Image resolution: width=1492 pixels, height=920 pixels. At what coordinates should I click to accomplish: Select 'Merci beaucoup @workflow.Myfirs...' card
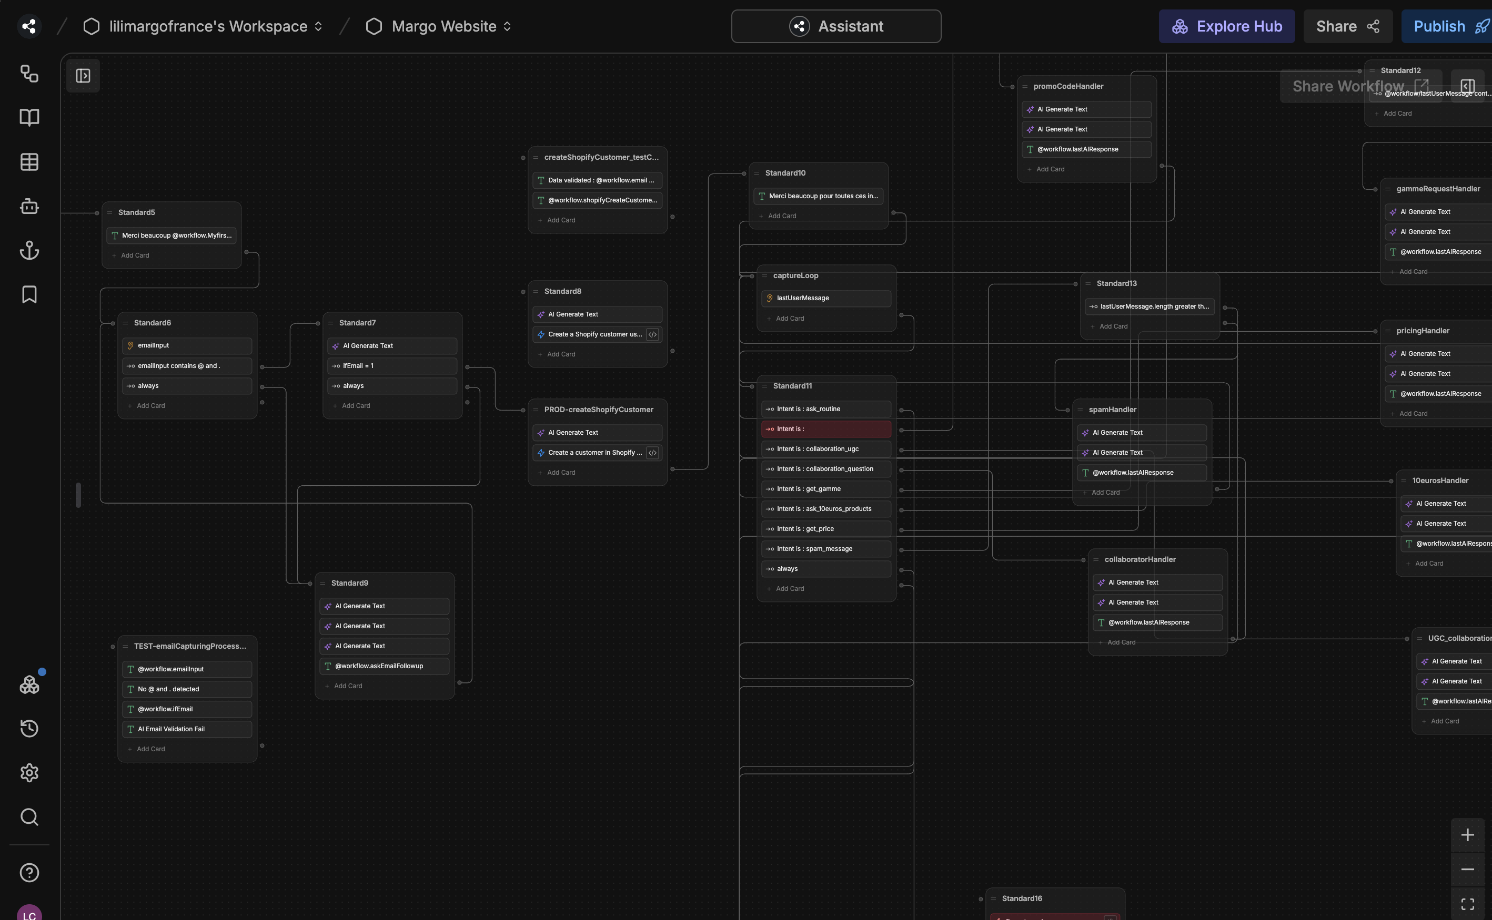click(x=172, y=236)
